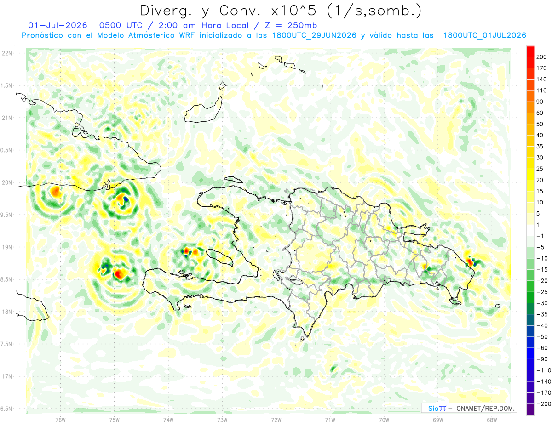Image resolution: width=552 pixels, height=426 pixels.
Task: Click the colorbar label "140"
Action: pyautogui.click(x=541, y=79)
